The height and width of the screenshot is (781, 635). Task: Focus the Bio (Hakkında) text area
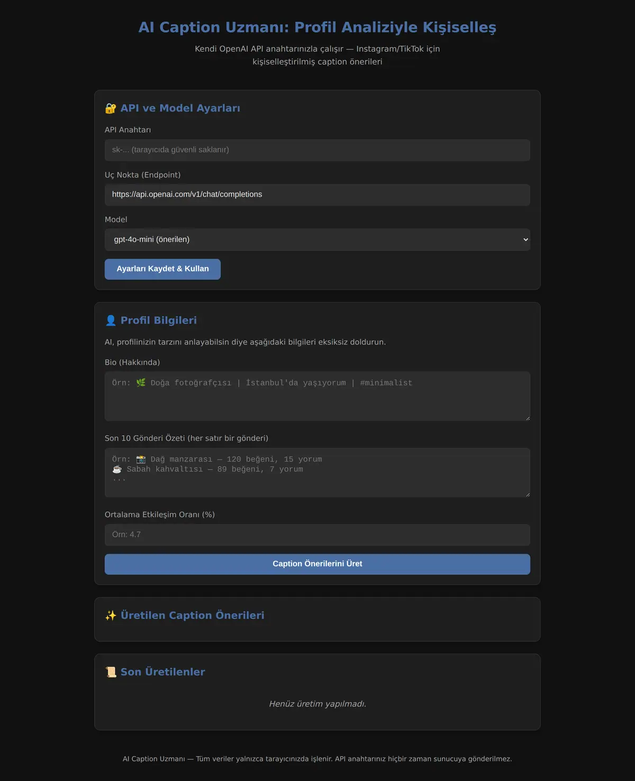[317, 396]
